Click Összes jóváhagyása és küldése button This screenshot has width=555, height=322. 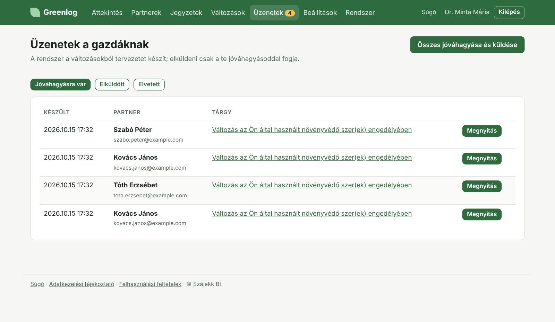point(467,45)
